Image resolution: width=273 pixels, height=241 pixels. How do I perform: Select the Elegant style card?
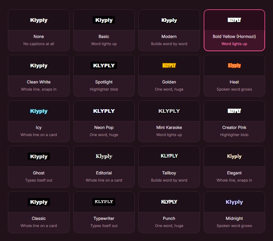click(x=234, y=167)
